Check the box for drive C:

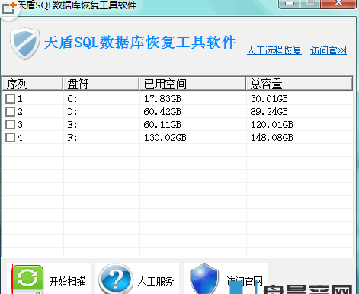pyautogui.click(x=10, y=98)
